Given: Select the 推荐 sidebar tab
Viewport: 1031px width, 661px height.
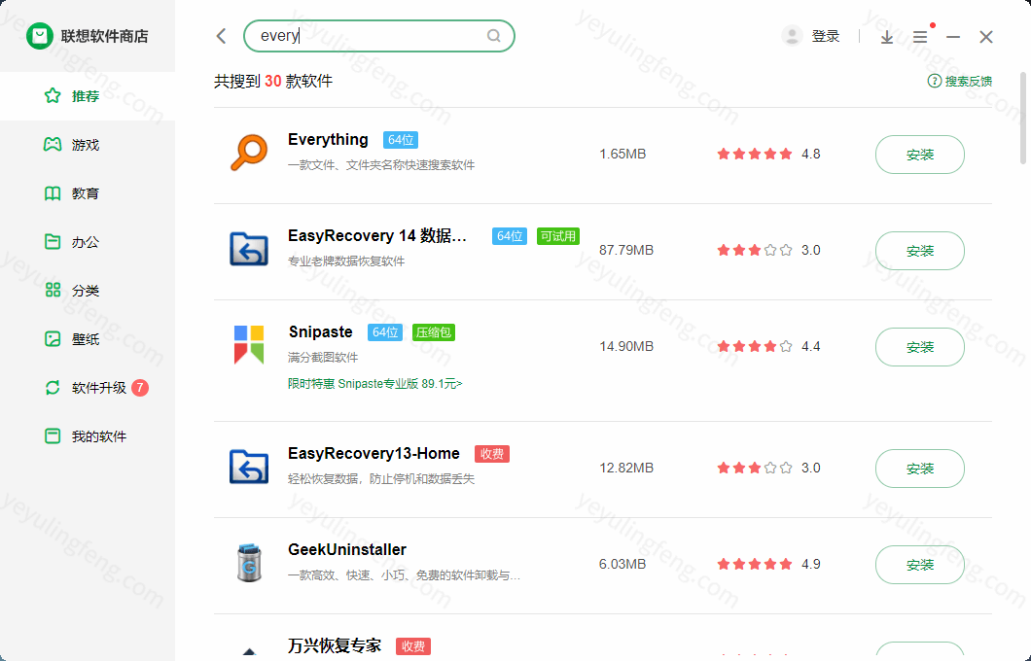Looking at the screenshot, I should coord(88,96).
